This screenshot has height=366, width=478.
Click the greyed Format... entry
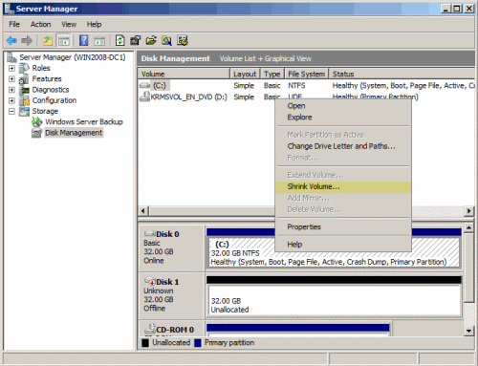(343, 158)
